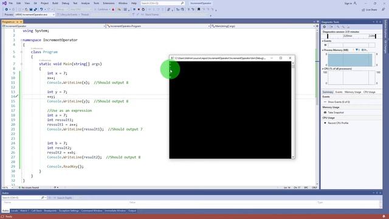Open the IncrementOperator.Program type dropdown
The image size is (389, 219).
coord(158,26)
